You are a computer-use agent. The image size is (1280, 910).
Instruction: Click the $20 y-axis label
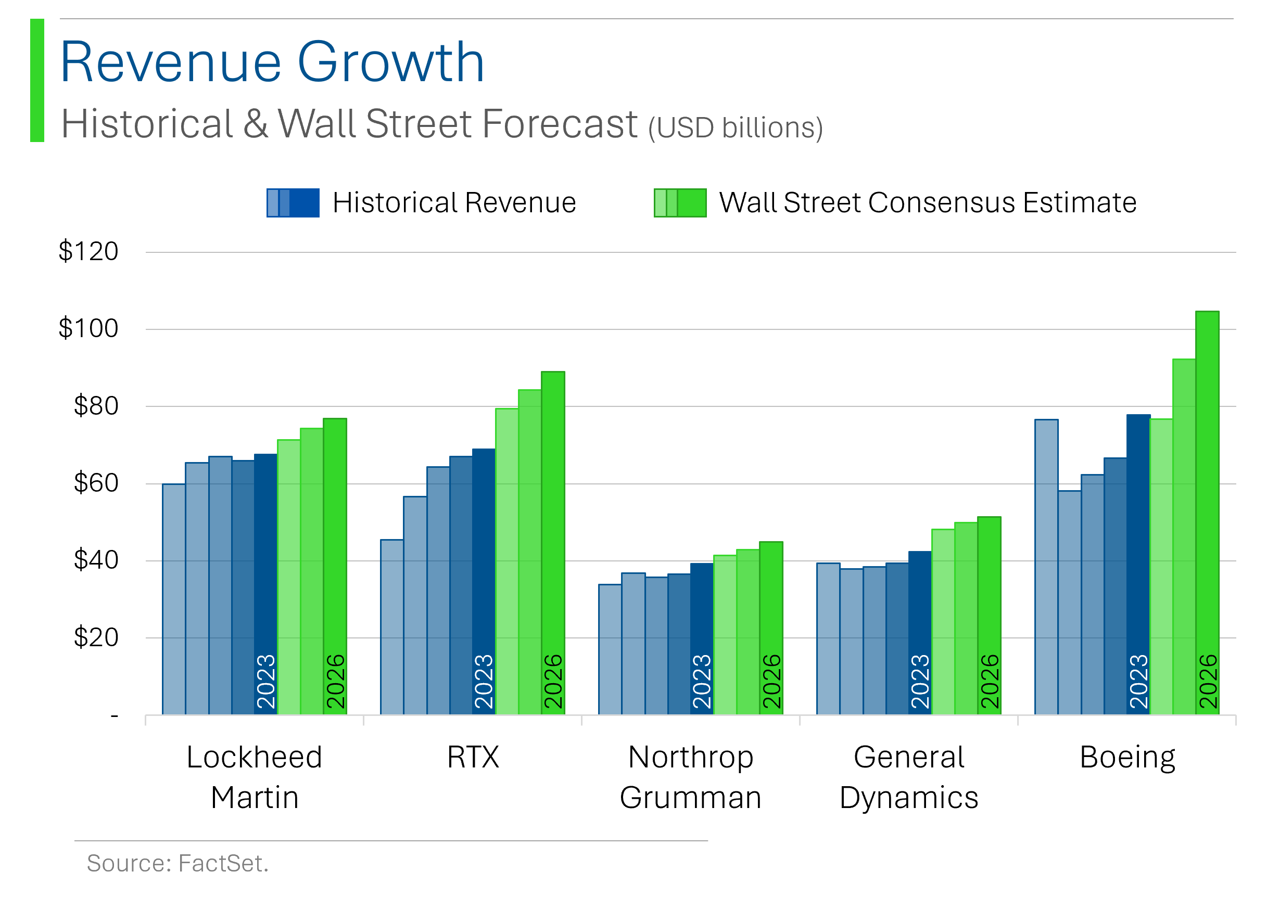click(96, 637)
